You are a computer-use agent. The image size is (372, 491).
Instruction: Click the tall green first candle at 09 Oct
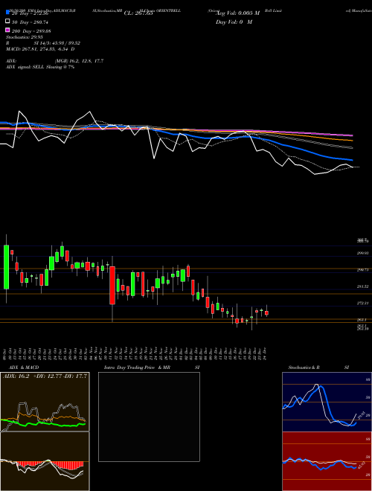(x=6, y=267)
